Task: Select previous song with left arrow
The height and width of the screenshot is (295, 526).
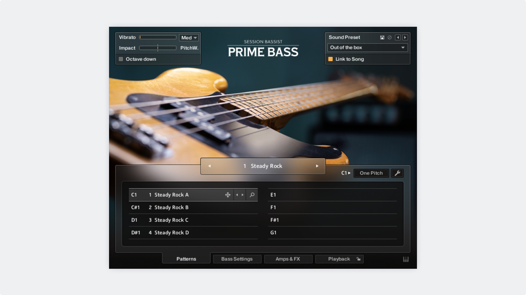Action: point(209,166)
